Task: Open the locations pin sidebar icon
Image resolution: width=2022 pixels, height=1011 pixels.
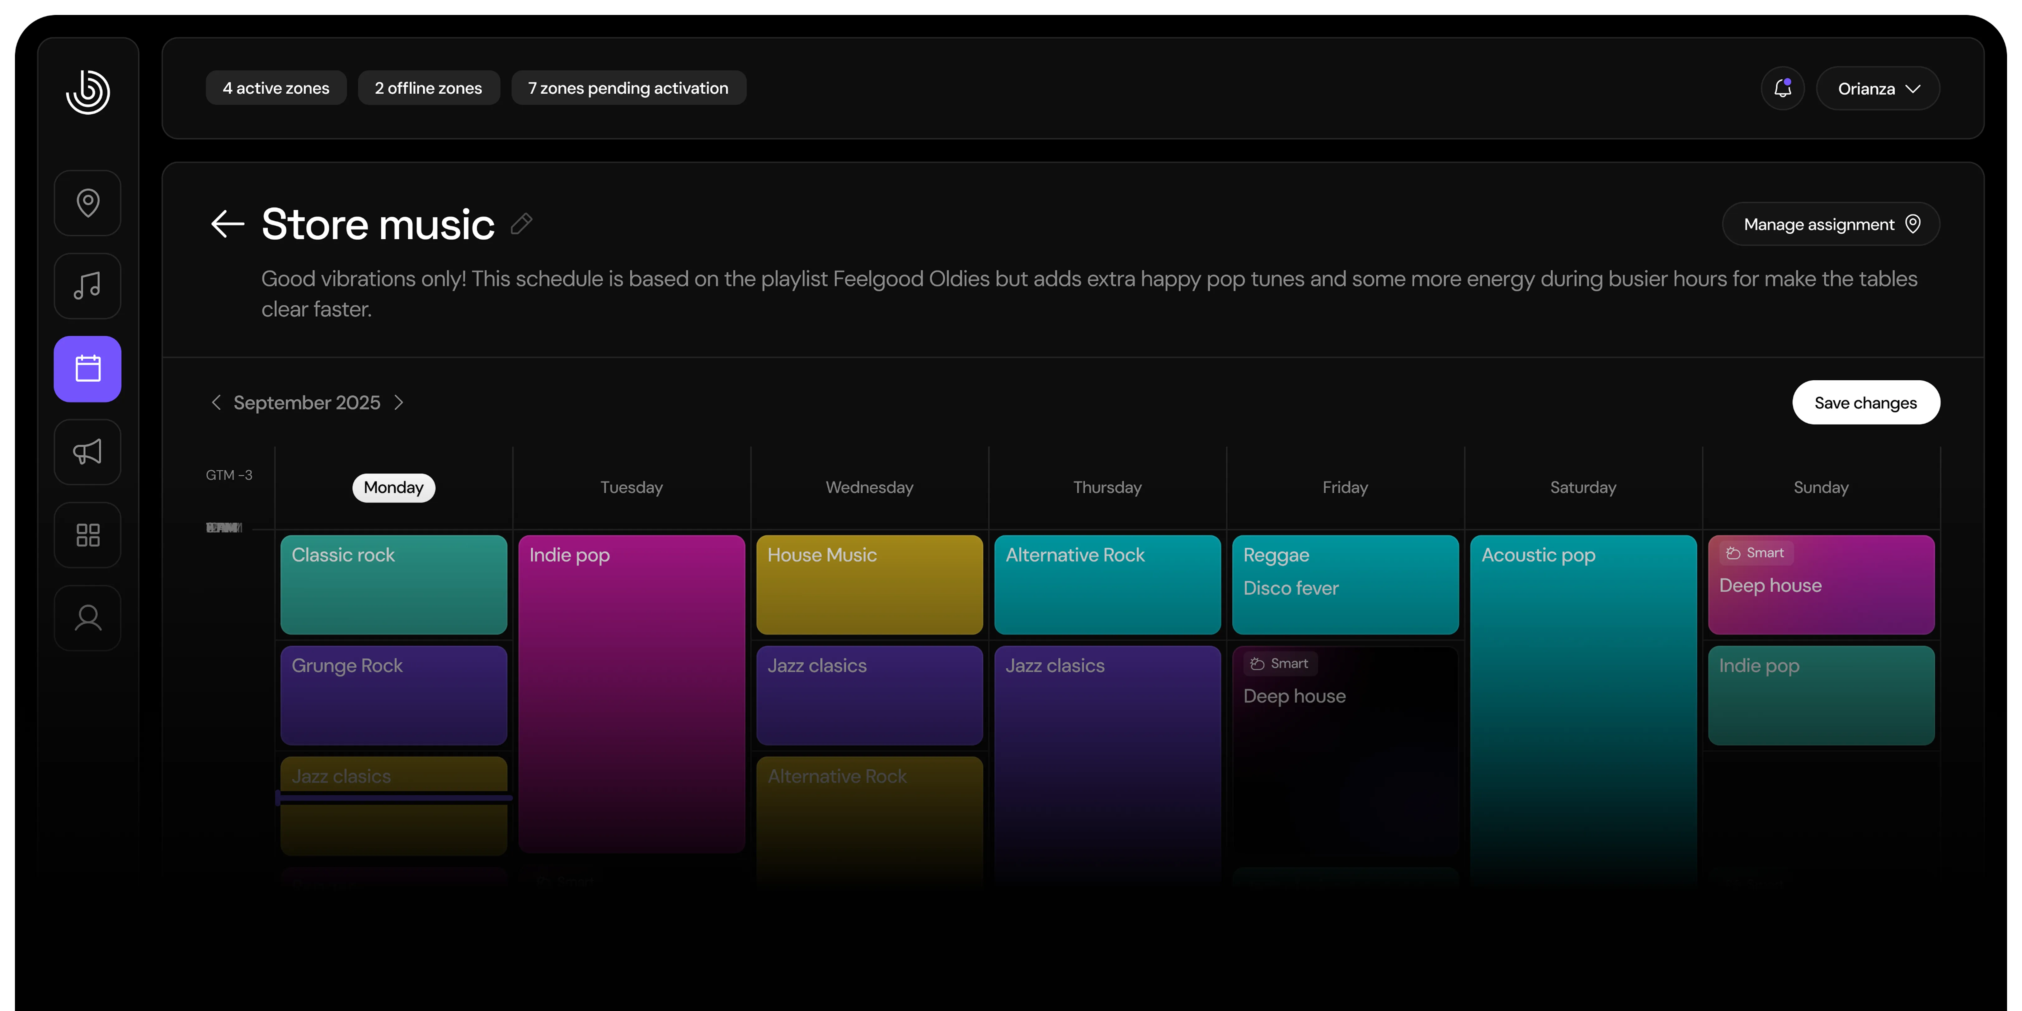Action: pos(88,203)
